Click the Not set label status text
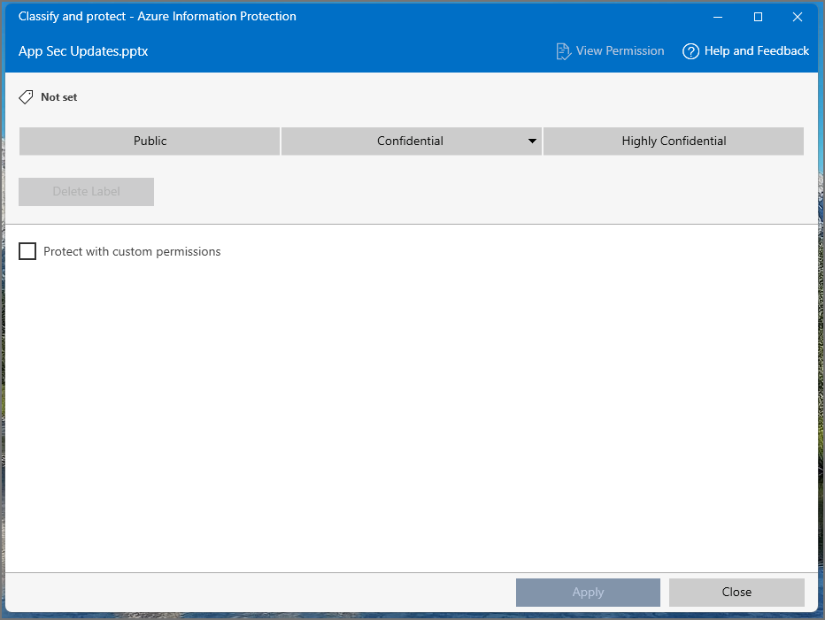The height and width of the screenshot is (620, 825). tap(59, 97)
